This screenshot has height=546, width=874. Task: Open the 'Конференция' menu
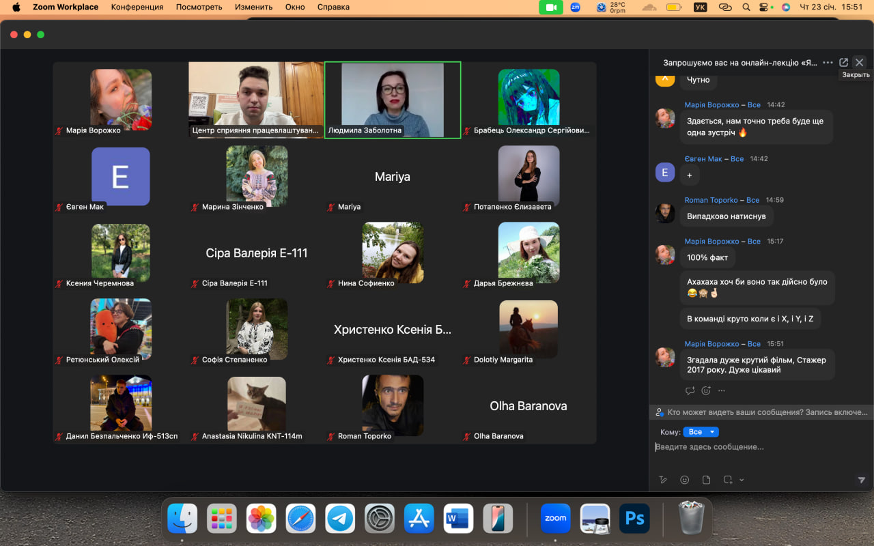(x=137, y=8)
